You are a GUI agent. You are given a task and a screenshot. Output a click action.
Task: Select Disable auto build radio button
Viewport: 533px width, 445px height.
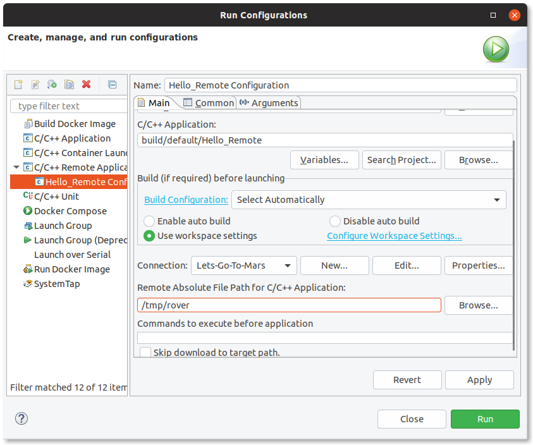pyautogui.click(x=335, y=221)
